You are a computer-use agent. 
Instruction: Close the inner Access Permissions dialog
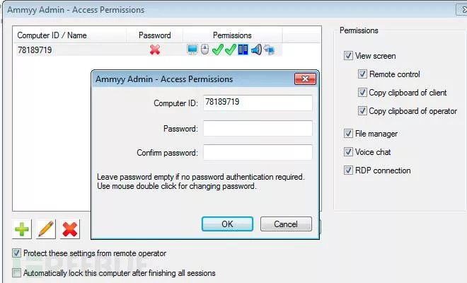click(305, 79)
